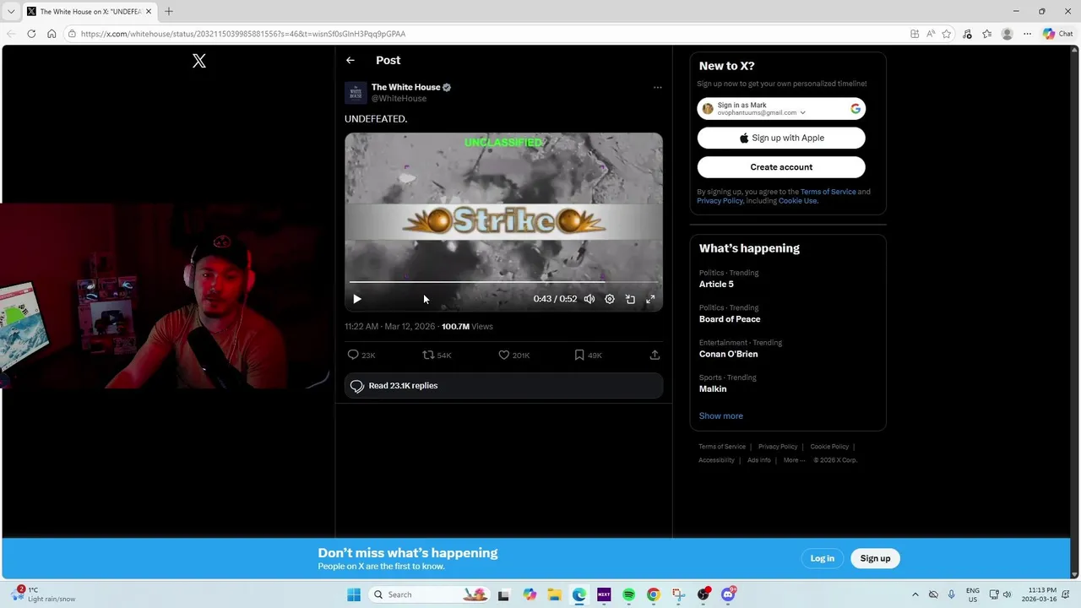Click the 100.7M Views count
The image size is (1081, 608).
[x=467, y=326]
